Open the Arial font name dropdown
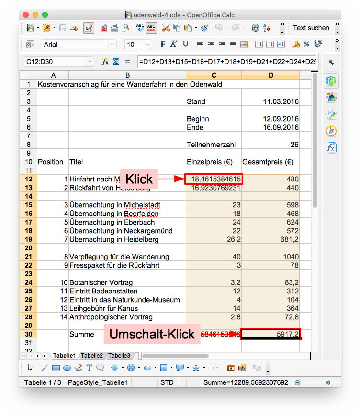The image size is (360, 416). (112, 45)
